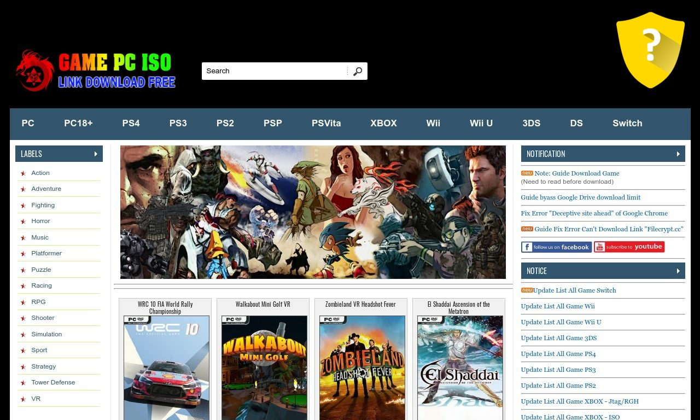This screenshot has width=700, height=420.
Task: Open Guide Fix Error Filecrypt.cc link
Action: click(609, 229)
